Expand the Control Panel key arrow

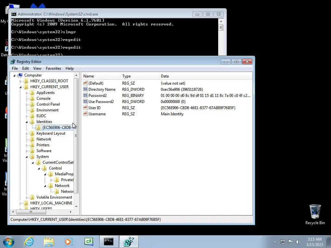[27, 105]
